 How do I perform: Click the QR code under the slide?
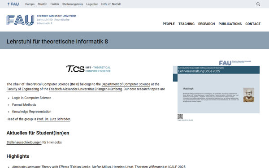pyautogui.click(x=180, y=116)
